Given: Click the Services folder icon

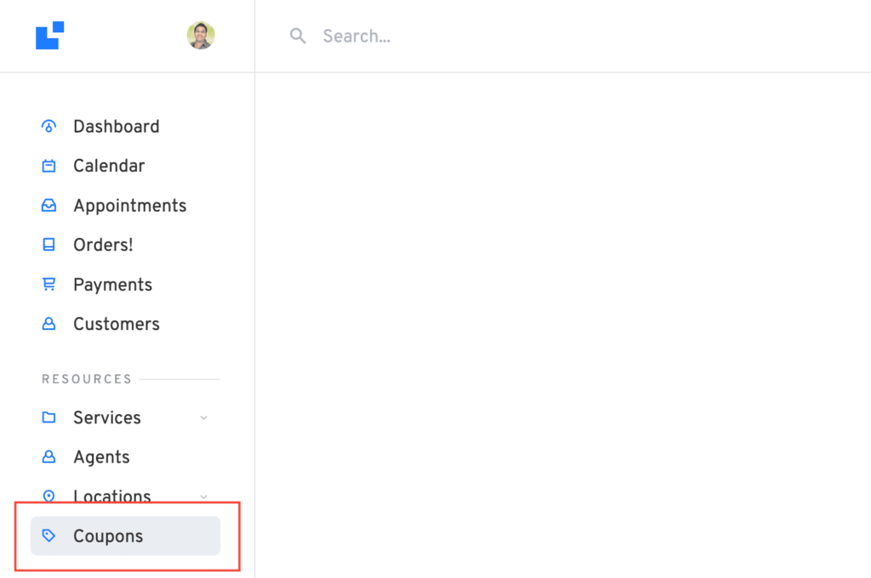Looking at the screenshot, I should (x=48, y=417).
